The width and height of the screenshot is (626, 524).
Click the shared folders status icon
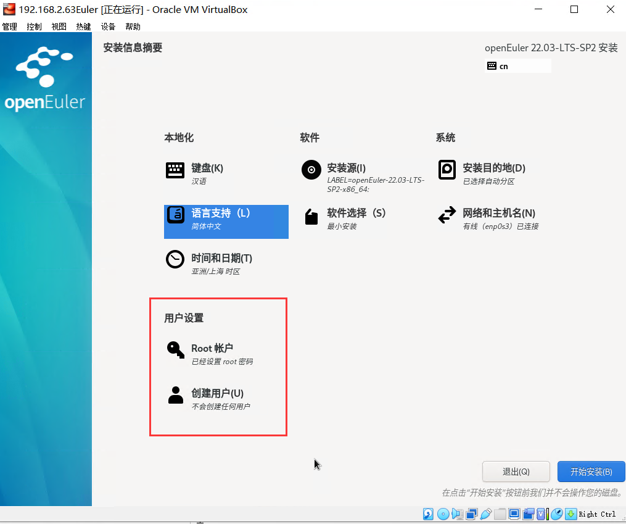tap(500, 514)
